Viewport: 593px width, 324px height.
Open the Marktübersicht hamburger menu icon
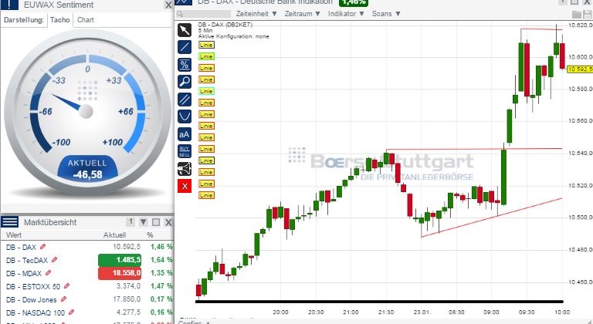tap(9, 222)
